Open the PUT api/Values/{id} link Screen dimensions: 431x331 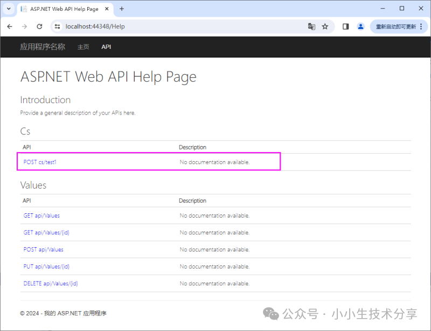[x=46, y=267]
